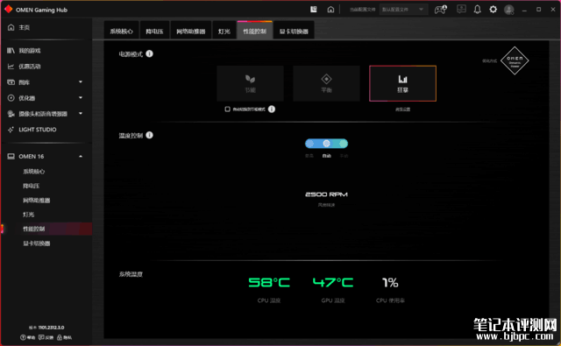The height and width of the screenshot is (346, 561).
Task: Click the 47°C GPU temperature value
Action: pyautogui.click(x=333, y=282)
